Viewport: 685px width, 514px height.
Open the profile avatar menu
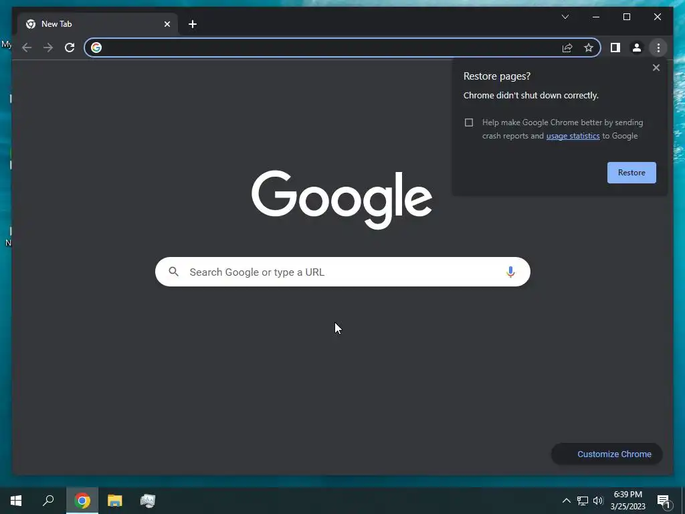tap(637, 48)
